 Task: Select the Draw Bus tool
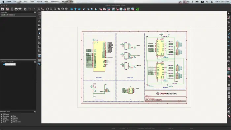coord(229,34)
